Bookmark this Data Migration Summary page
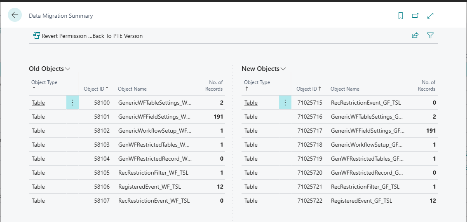Viewport: 467px width, 222px height. pos(401,16)
